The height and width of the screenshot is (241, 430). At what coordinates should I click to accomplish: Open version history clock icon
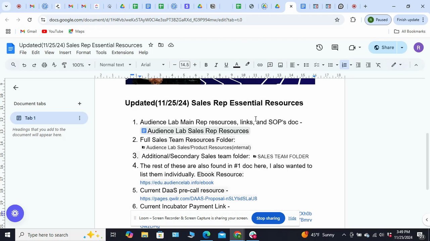coord(319,48)
